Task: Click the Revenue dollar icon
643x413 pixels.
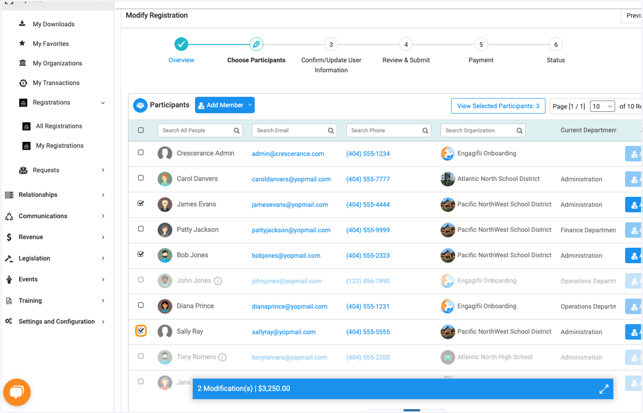Action: coord(9,237)
